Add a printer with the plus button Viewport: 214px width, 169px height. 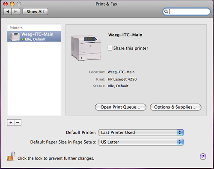click(11, 122)
